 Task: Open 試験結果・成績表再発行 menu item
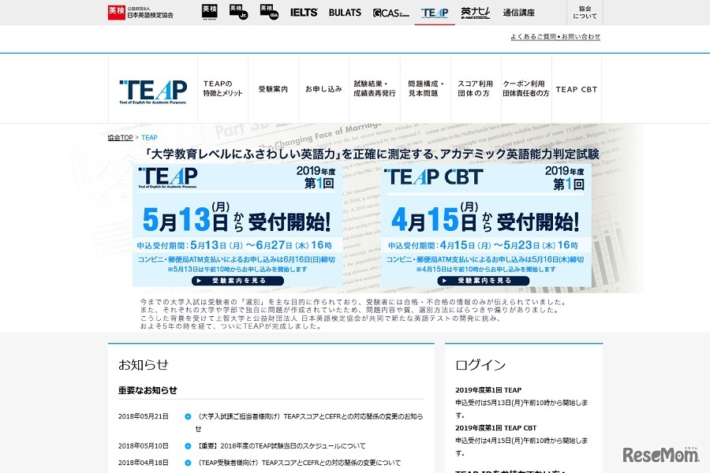point(375,88)
